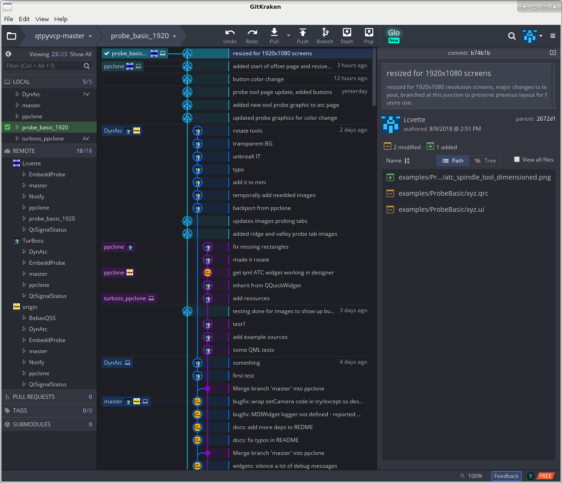This screenshot has height=483, width=562.
Task: Click the dock commit panel icon
Action: point(553,52)
